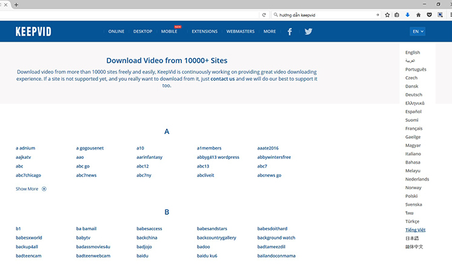Select Deutsch language
The width and height of the screenshot is (452, 264).
414,95
